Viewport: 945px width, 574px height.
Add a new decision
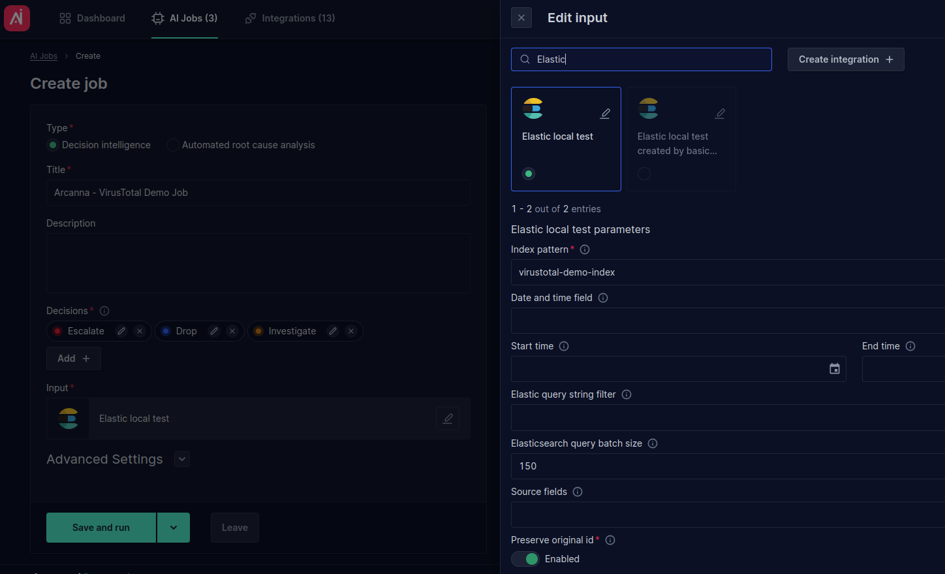(x=74, y=359)
